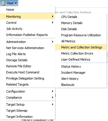The width and height of the screenshot is (108, 121).
Task: Open the Host dropdown menu
Action: 9,3
